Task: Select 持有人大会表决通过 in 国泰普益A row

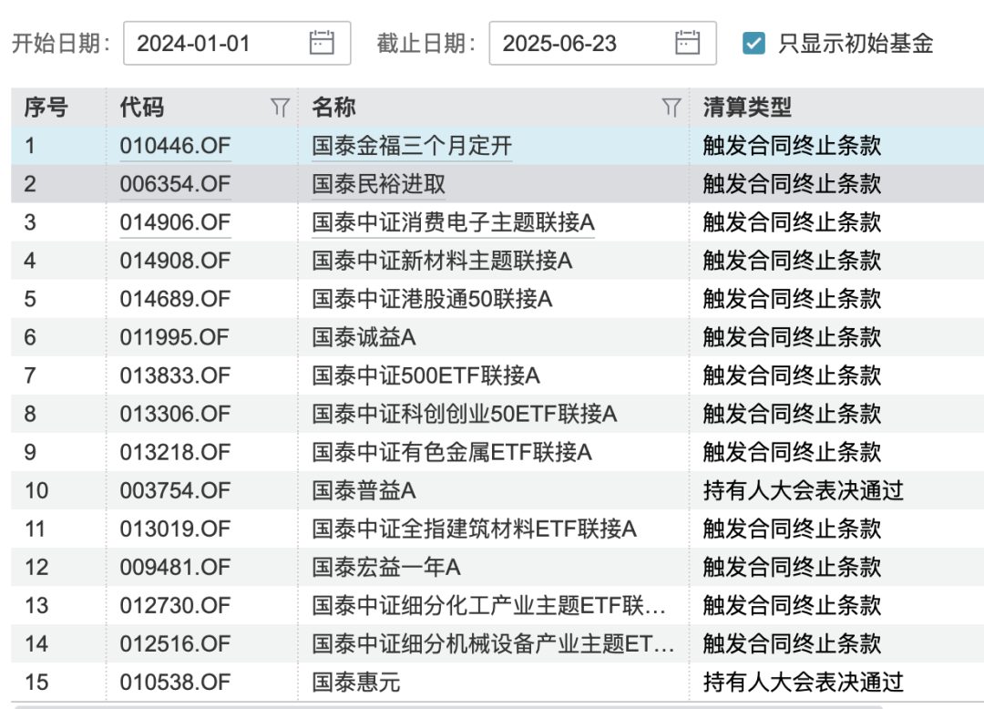Action: click(804, 490)
